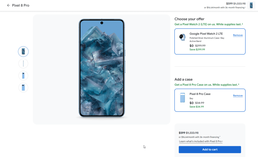
Task: Click the 36-month financing text above Add to cart
Action: pyautogui.click(x=199, y=137)
